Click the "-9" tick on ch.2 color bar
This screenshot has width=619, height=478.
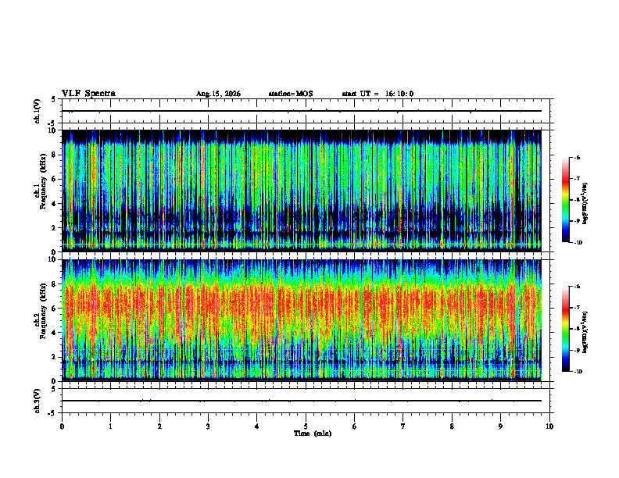tap(577, 350)
